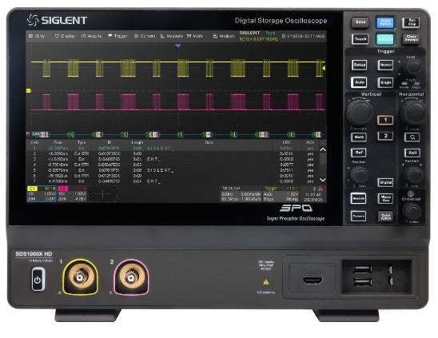Open the pink C2 channel descriptor box

click(73, 194)
